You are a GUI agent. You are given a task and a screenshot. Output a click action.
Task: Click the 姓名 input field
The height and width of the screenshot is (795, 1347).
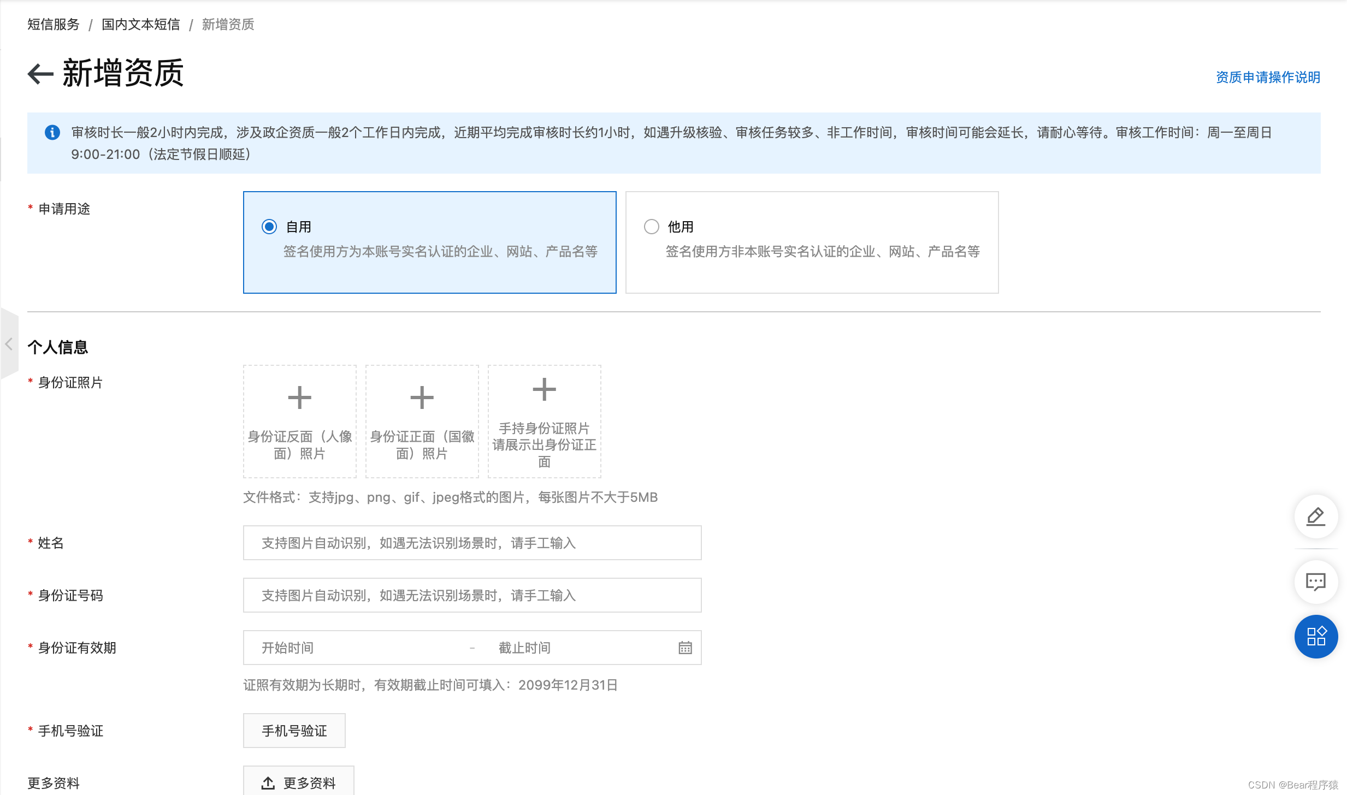(472, 542)
